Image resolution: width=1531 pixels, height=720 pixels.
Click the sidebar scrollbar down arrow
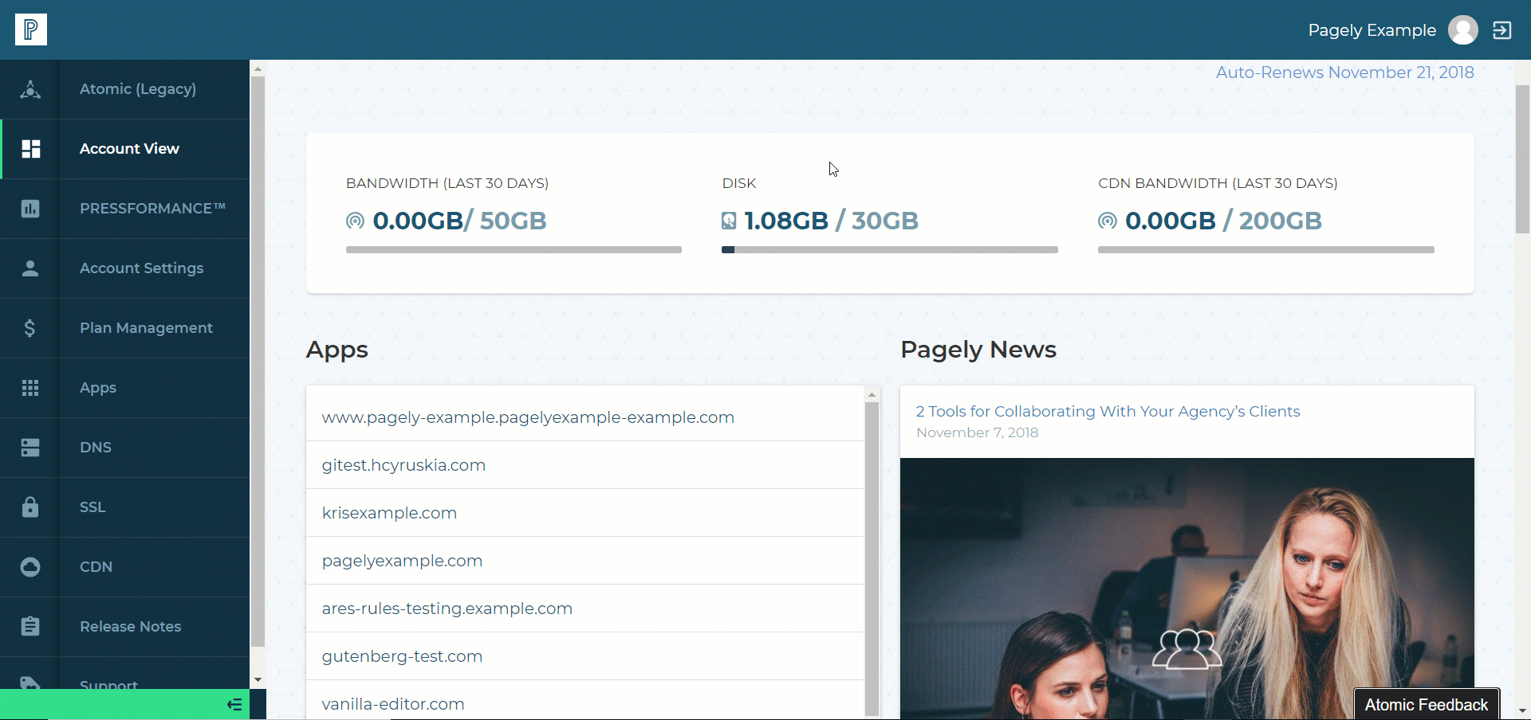tap(258, 679)
